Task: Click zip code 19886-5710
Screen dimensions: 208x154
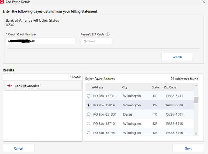Action: pyautogui.click(x=174, y=124)
